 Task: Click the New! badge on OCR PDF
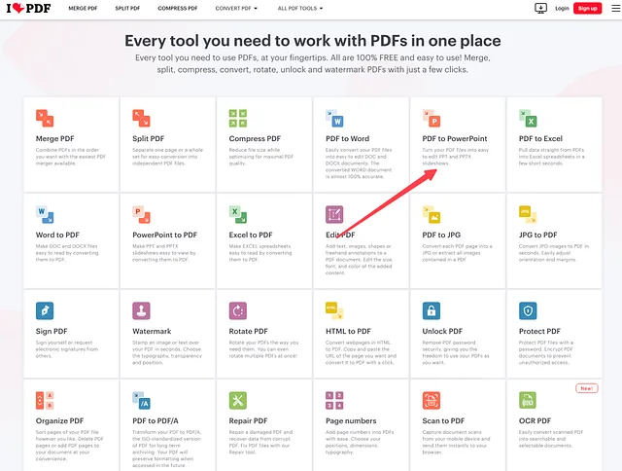[x=587, y=388]
